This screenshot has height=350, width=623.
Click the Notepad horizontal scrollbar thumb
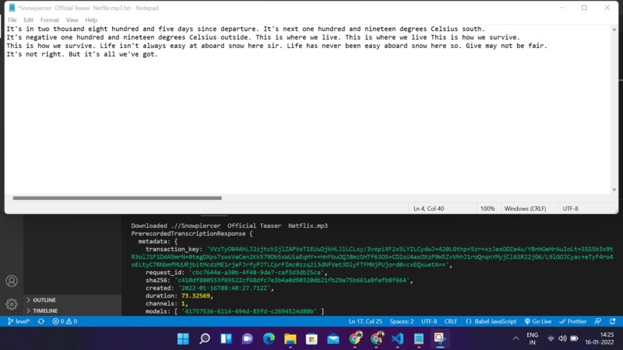(x=117, y=198)
